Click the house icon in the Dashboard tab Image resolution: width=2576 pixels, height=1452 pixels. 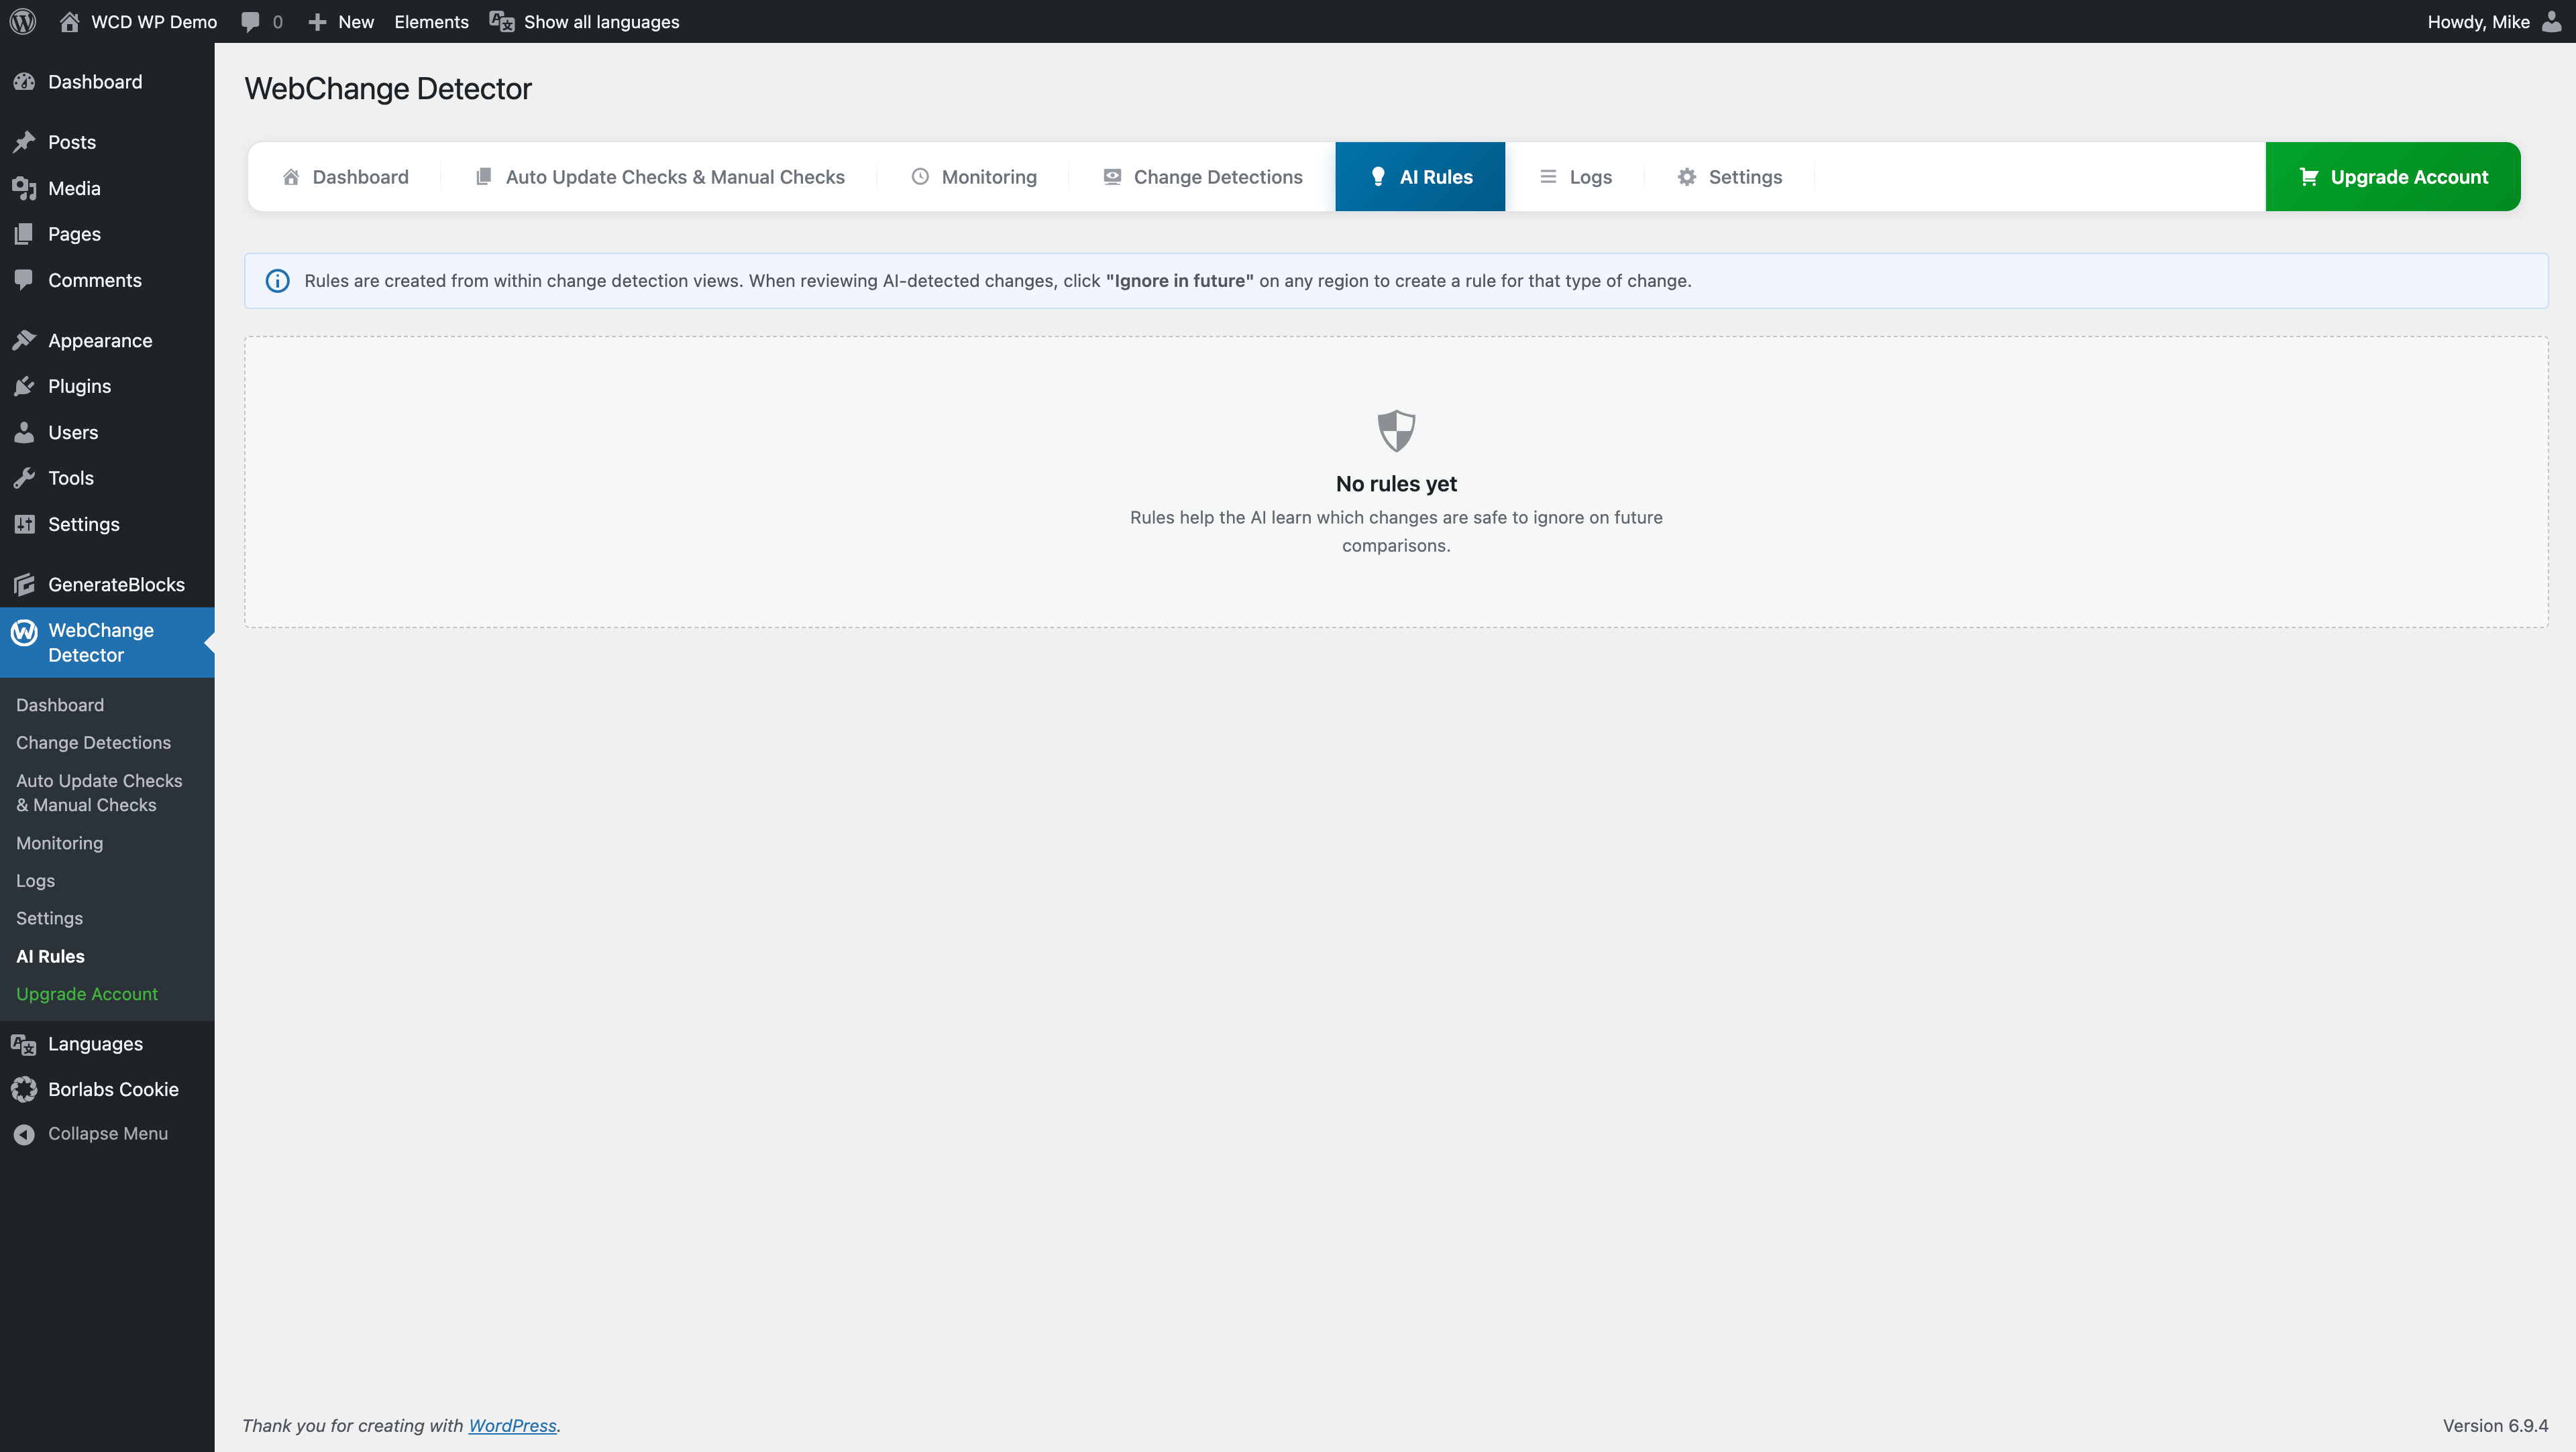tap(291, 177)
